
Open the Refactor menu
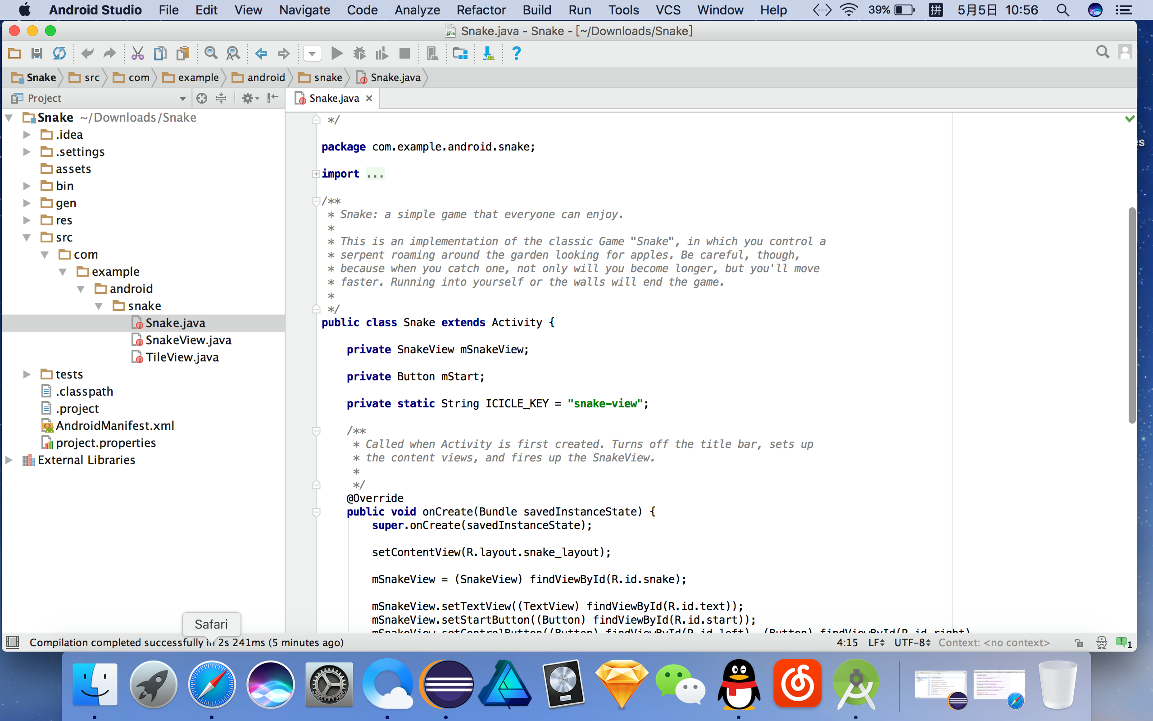481,10
